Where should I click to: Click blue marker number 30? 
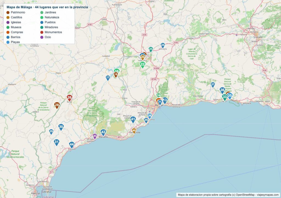click(x=61, y=127)
